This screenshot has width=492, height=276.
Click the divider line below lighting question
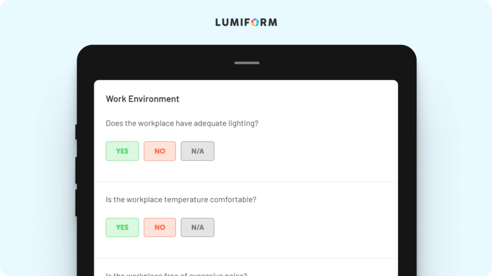(246, 182)
